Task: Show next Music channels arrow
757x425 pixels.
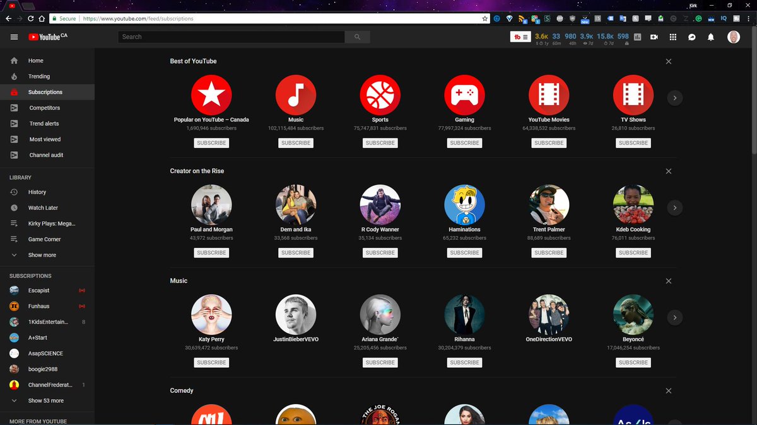Action: click(675, 317)
